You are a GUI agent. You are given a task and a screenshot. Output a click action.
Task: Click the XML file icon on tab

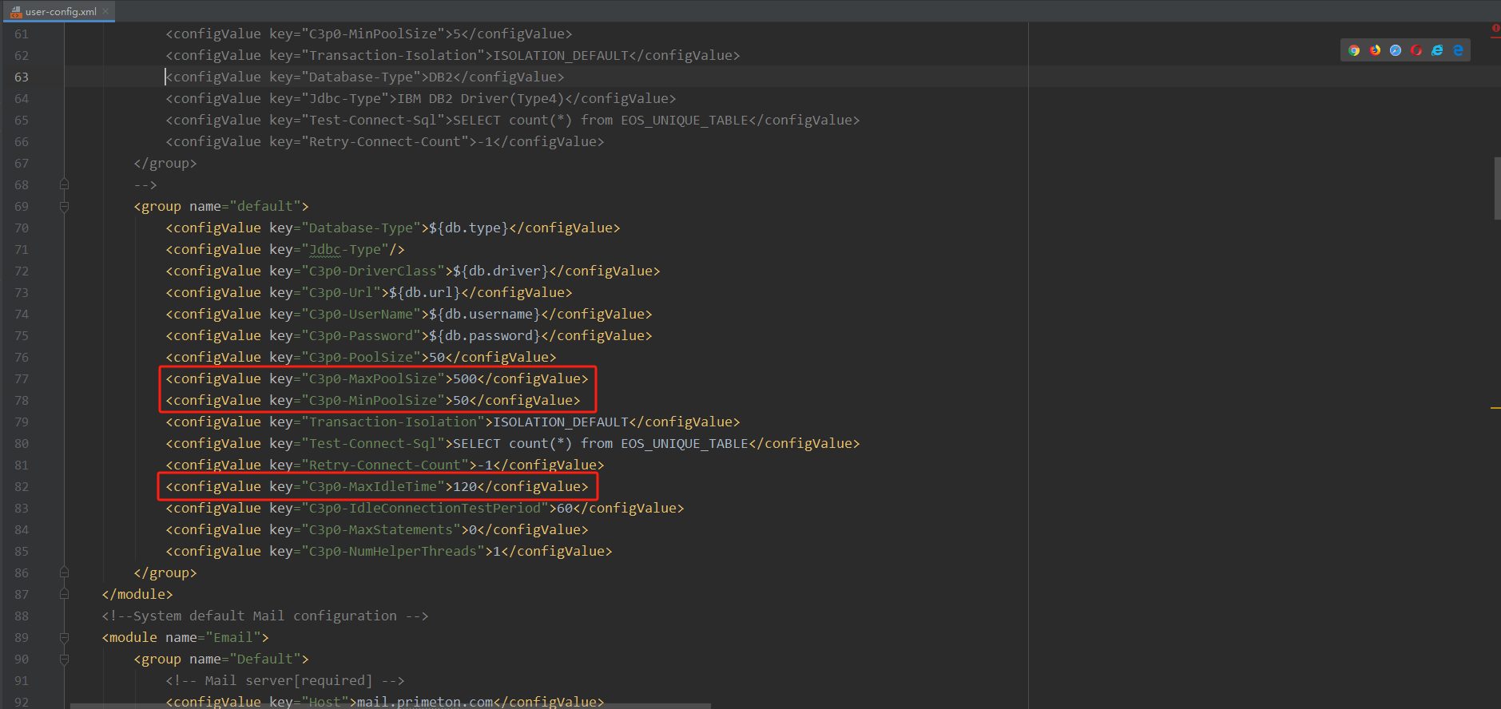click(x=15, y=12)
